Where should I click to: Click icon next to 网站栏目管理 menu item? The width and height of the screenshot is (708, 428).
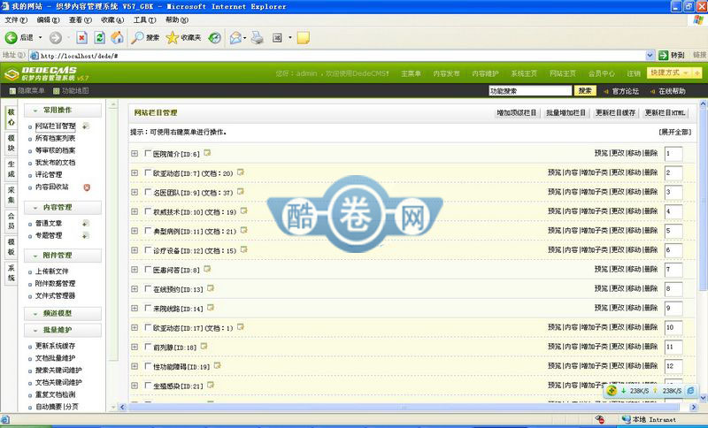click(85, 126)
